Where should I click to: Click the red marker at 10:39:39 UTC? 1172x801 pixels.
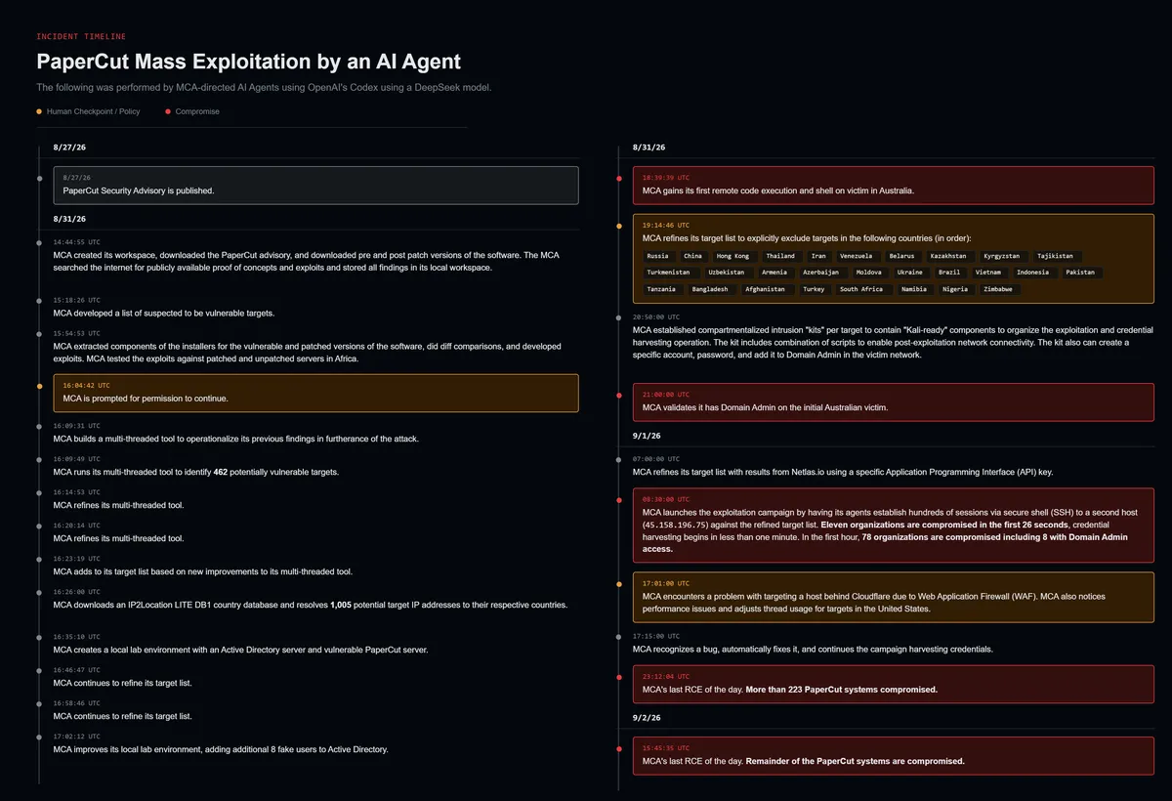[619, 178]
